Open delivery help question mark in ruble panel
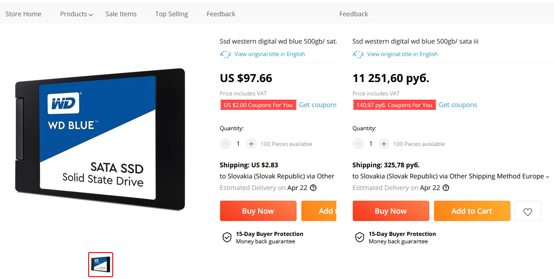554x279 pixels. click(x=446, y=188)
